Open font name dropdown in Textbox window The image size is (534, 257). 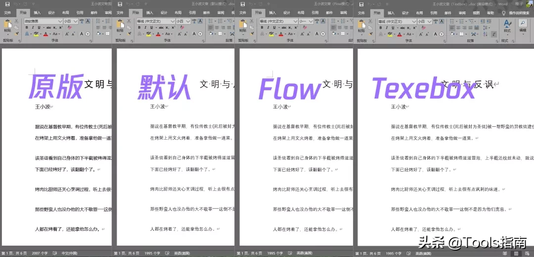point(414,22)
